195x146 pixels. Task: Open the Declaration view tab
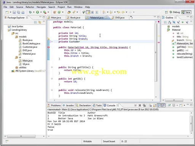point(83,105)
